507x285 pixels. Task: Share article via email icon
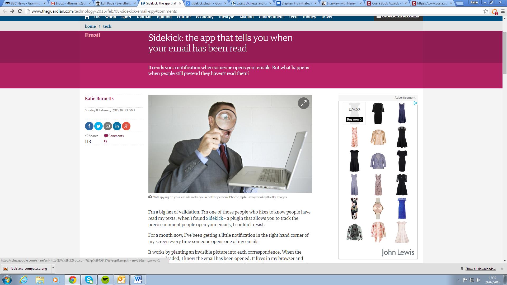(108, 126)
